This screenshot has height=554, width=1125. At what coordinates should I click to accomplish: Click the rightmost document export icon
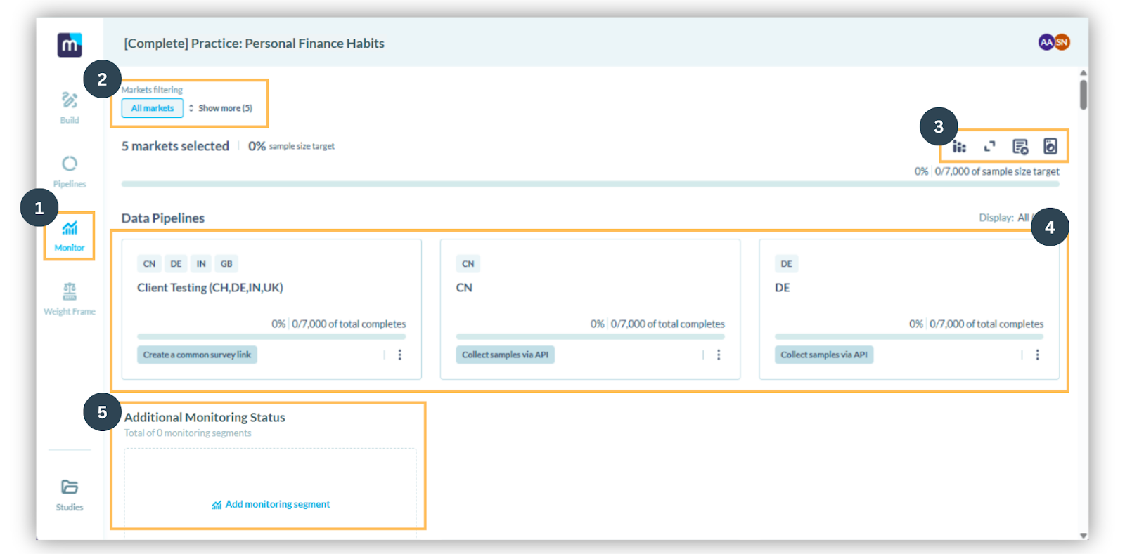tap(1050, 147)
